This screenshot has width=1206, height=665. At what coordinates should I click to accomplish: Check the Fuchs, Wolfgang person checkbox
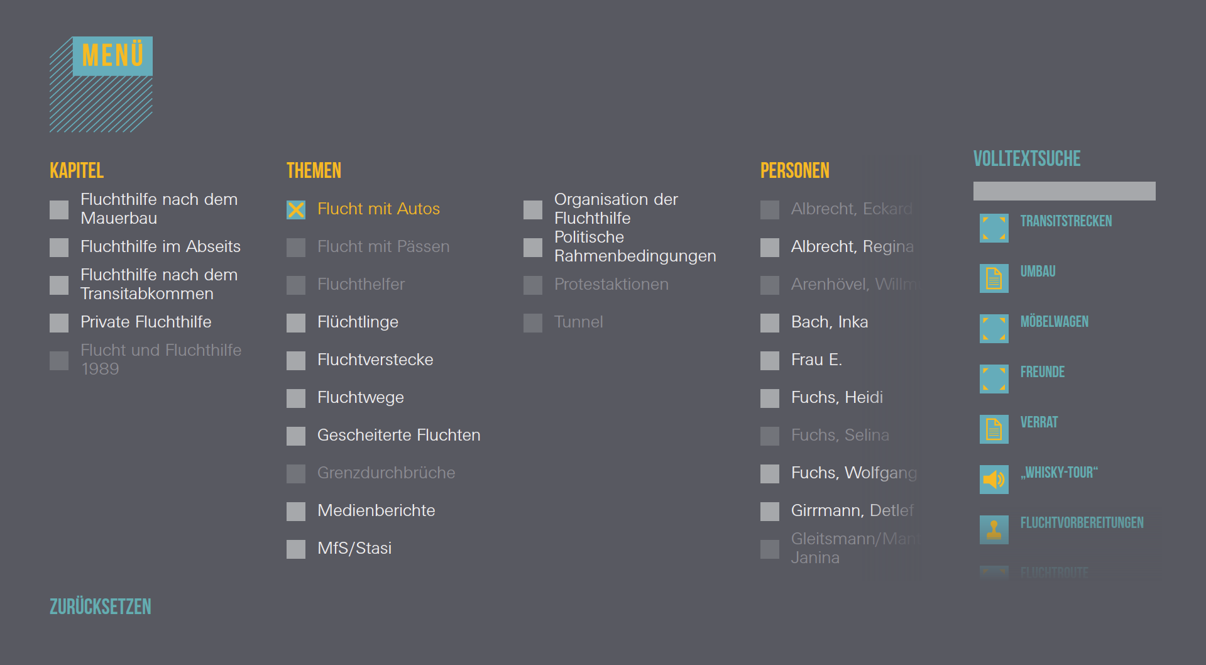point(770,474)
